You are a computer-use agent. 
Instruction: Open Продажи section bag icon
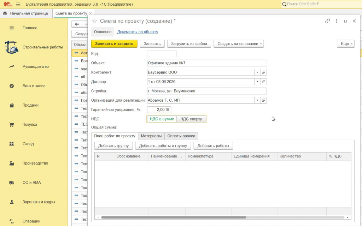[x=12, y=105]
